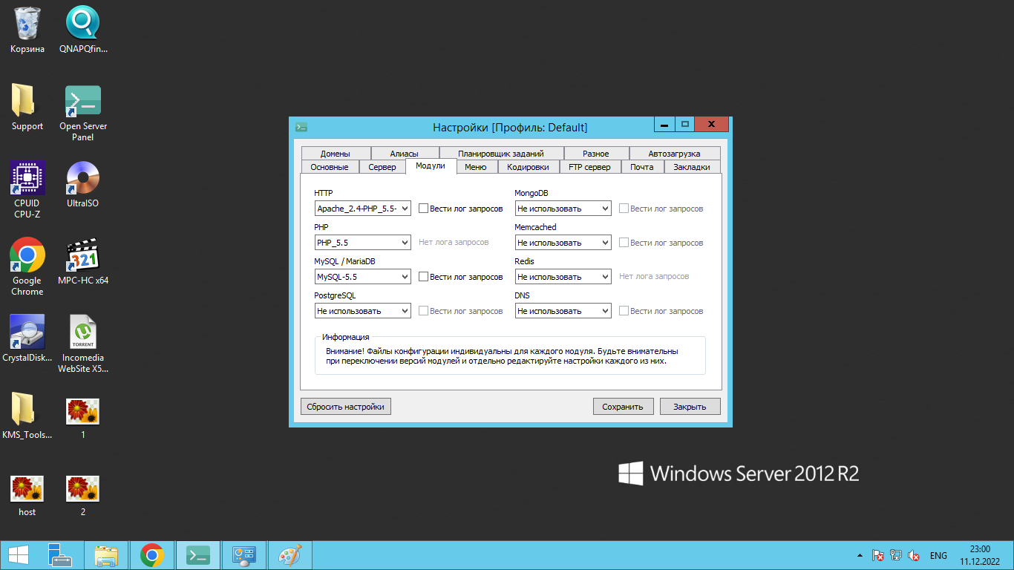1014x570 pixels.
Task: Click the Сбросить настройки button
Action: pyautogui.click(x=345, y=407)
